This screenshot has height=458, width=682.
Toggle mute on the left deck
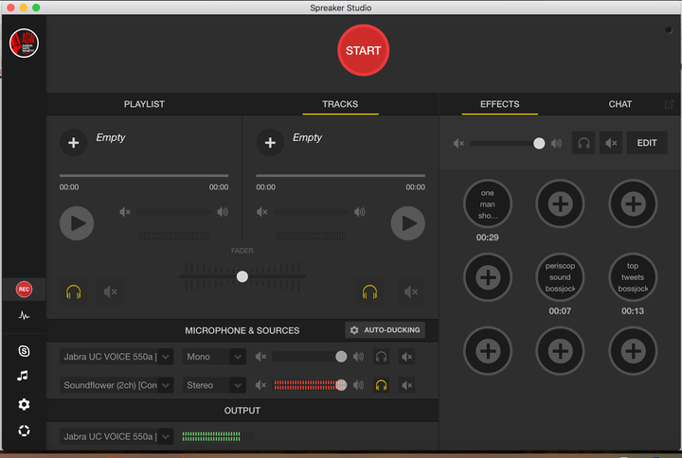[111, 291]
